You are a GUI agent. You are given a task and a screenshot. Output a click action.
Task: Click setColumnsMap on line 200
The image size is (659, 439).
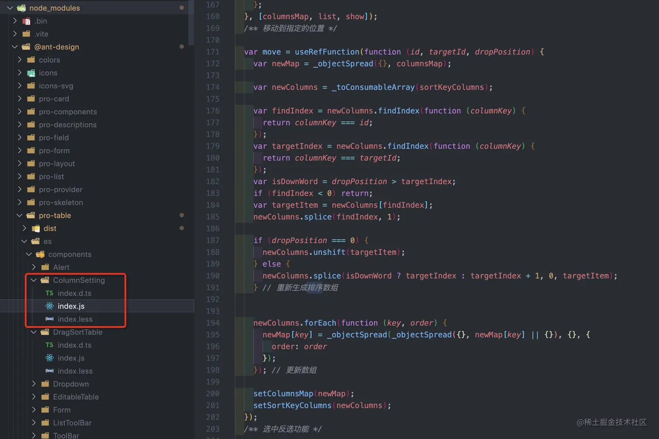pyautogui.click(x=283, y=394)
